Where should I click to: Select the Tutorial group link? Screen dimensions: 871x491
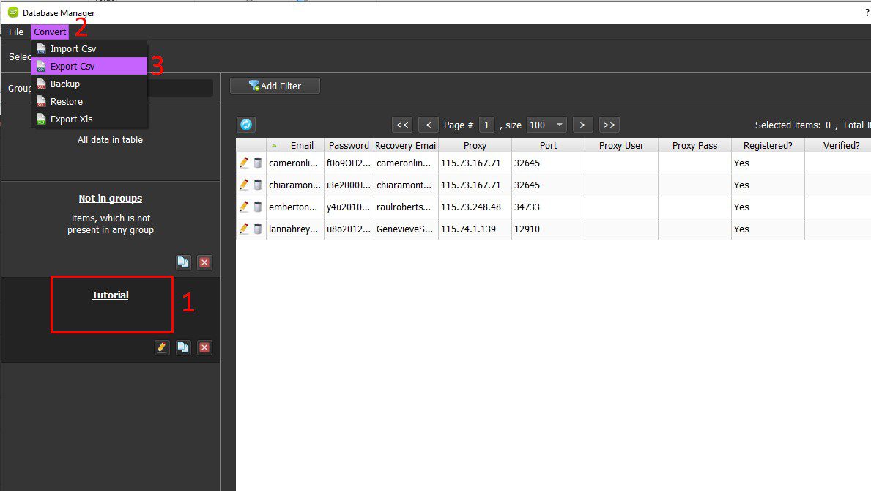point(110,295)
